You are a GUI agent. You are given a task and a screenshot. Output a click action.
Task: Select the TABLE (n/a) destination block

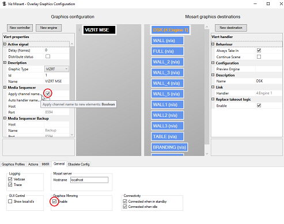pyautogui.click(x=167, y=136)
